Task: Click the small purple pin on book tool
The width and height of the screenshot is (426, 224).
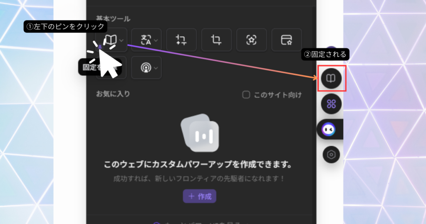Action: click(99, 47)
